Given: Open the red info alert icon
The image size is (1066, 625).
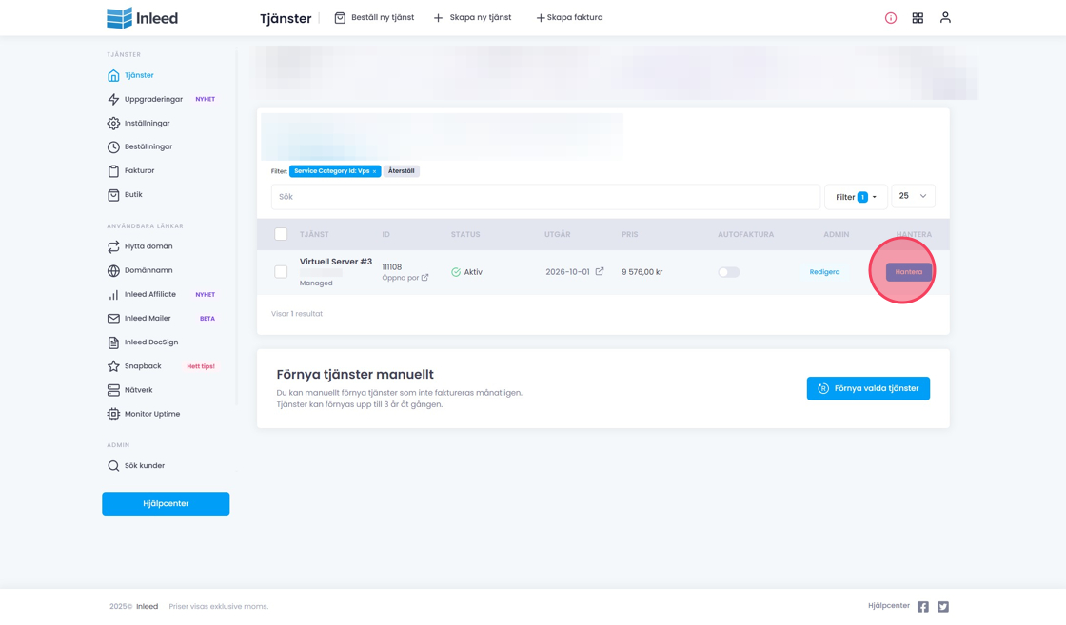Looking at the screenshot, I should click(891, 18).
